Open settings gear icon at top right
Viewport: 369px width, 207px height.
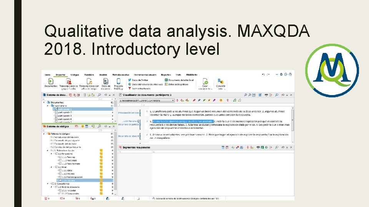pyautogui.click(x=281, y=74)
